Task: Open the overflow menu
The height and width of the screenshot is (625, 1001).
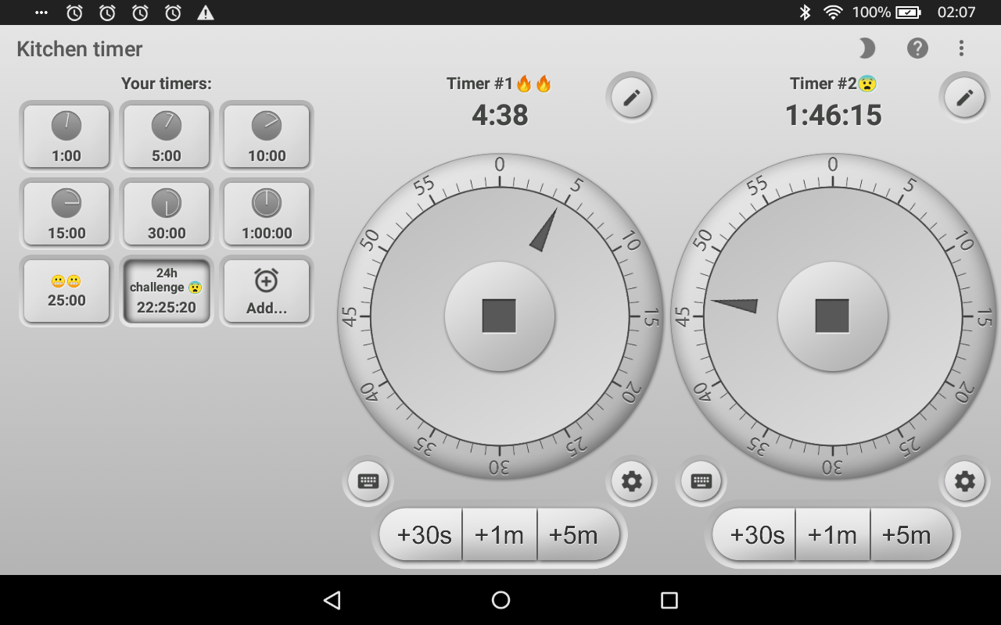Action: coord(961,48)
